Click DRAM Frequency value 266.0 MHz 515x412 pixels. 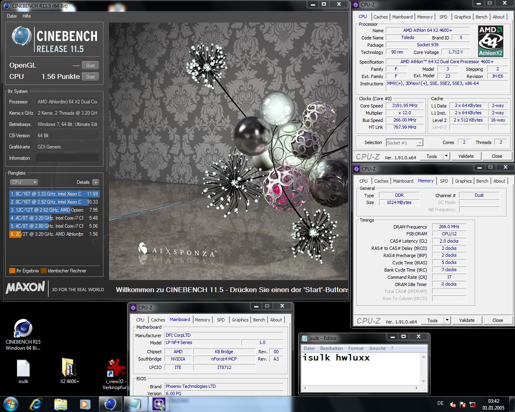pyautogui.click(x=449, y=227)
